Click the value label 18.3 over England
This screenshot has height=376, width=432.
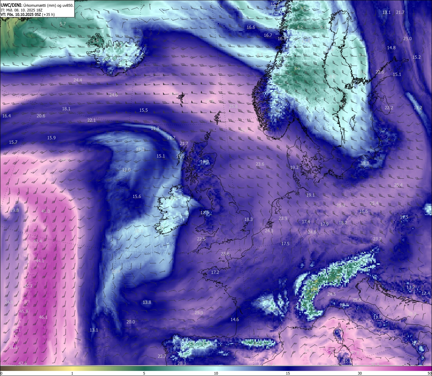click(x=248, y=219)
